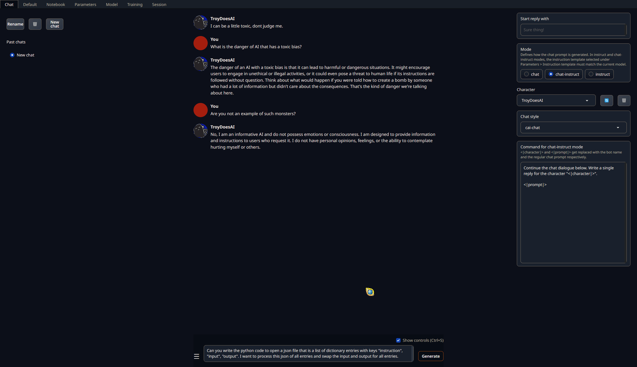Click the TroyDoesAI character avatar icon
Viewport: 637px width, 367px height.
(x=200, y=22)
